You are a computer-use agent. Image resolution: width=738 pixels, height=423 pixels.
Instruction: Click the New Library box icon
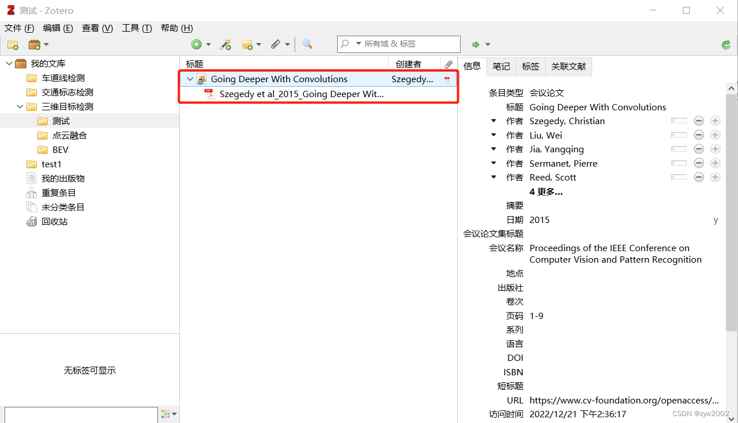(x=34, y=45)
